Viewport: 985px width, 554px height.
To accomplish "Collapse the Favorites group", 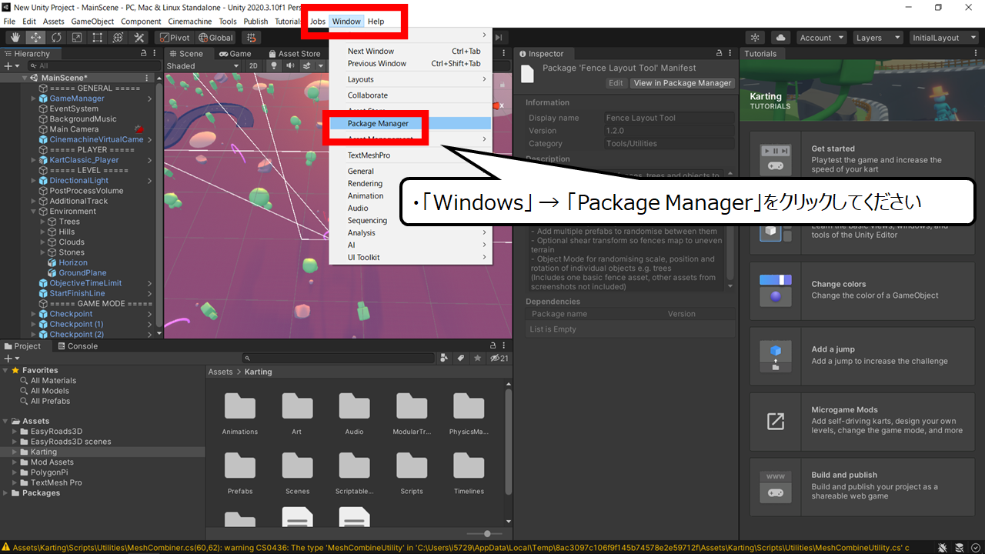I will point(6,370).
